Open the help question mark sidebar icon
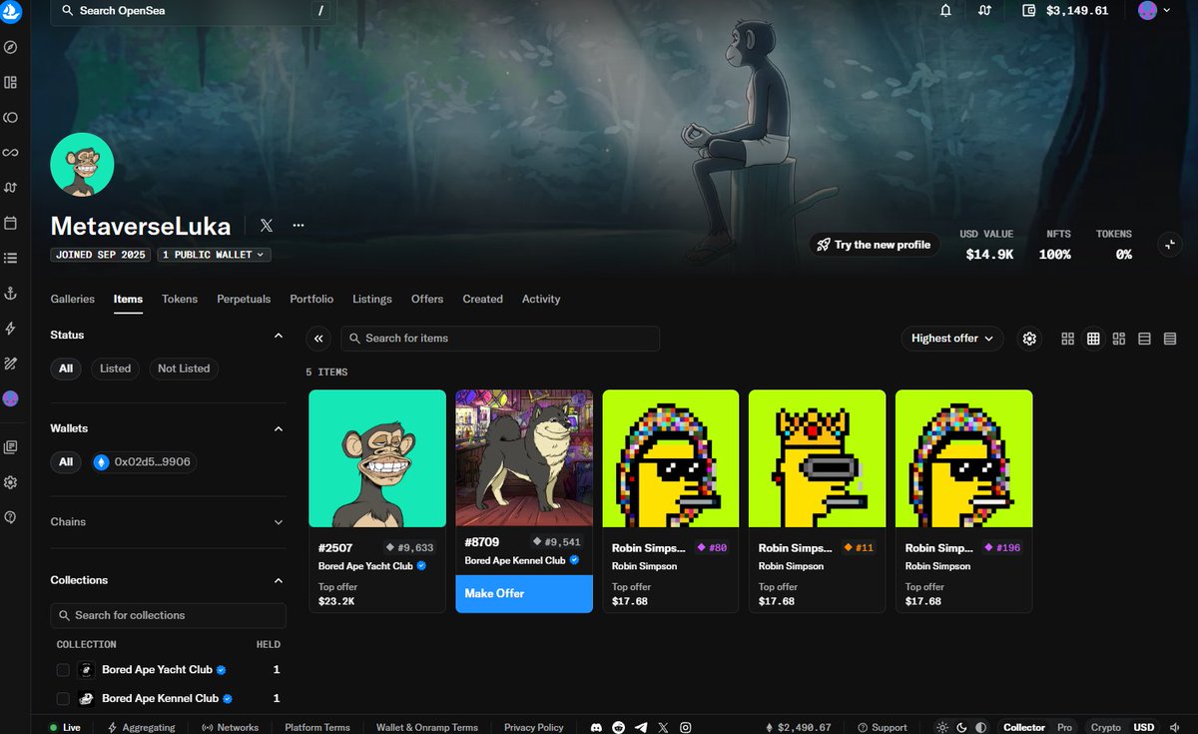Screen dimensions: 1198x734 click(x=11, y=517)
